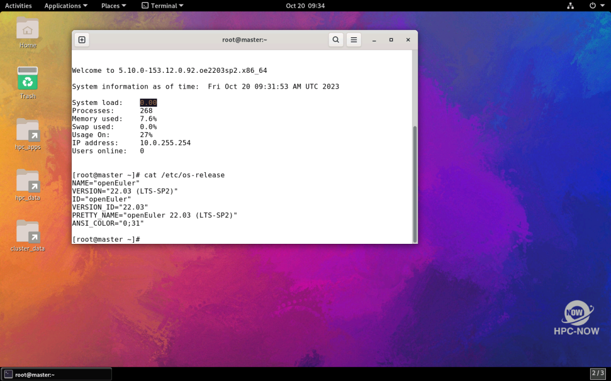Click the 2/3 workspace switcher

click(598, 374)
